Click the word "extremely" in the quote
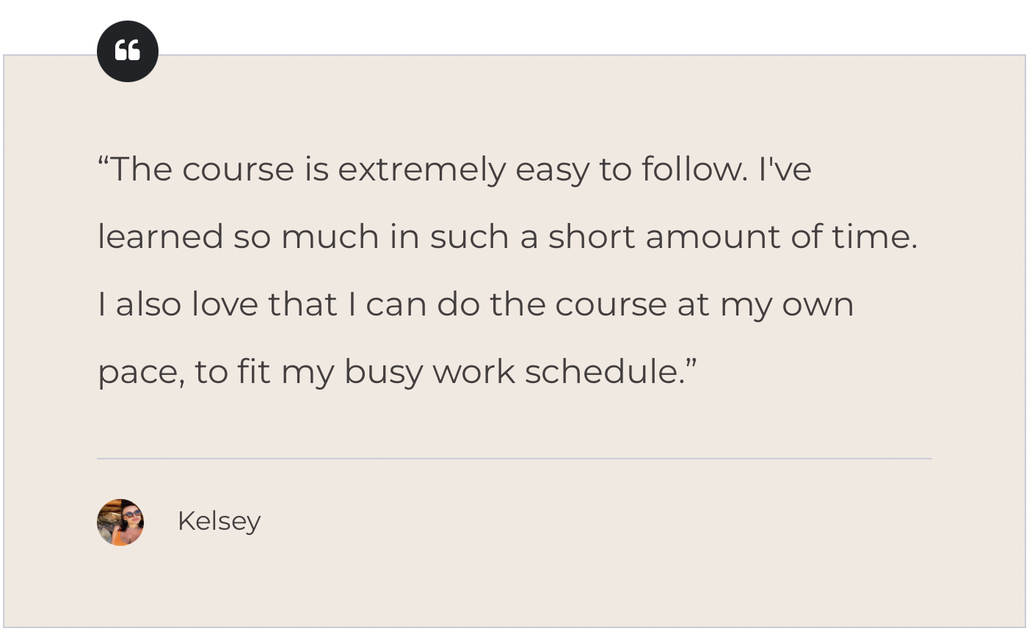 [x=421, y=170]
